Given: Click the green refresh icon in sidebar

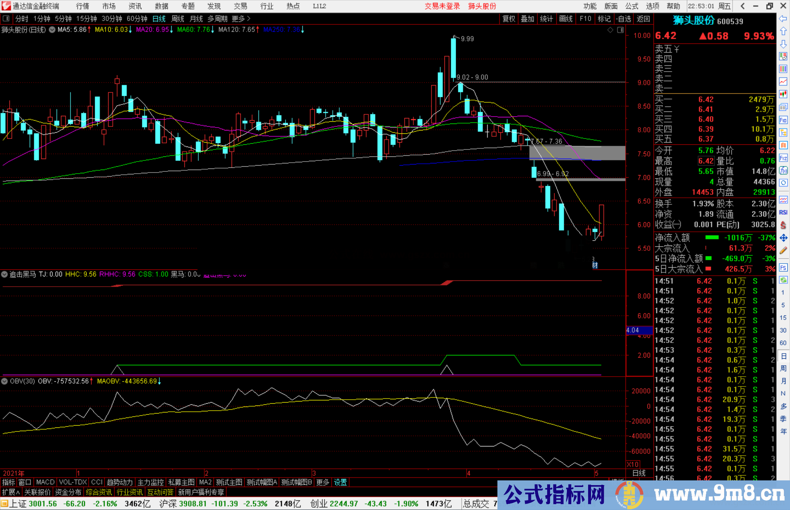Looking at the screenshot, I should click(x=783, y=280).
